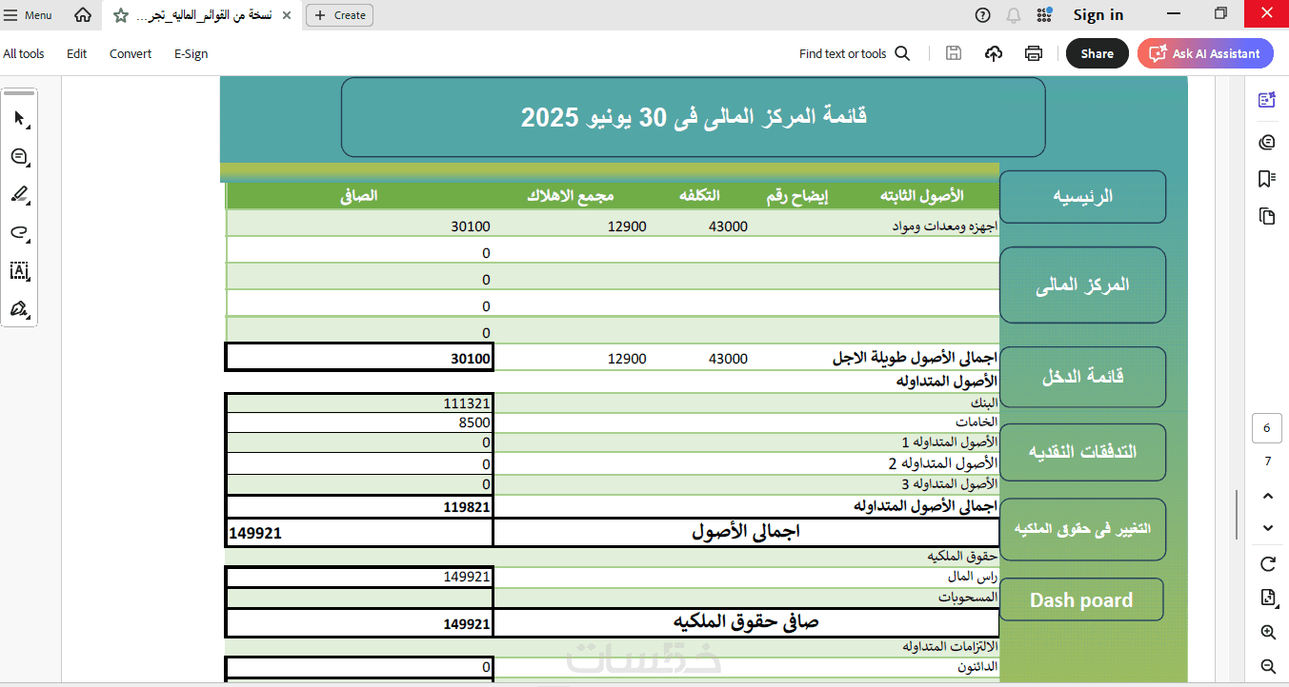Click the current page number 6 box

coord(1267,428)
